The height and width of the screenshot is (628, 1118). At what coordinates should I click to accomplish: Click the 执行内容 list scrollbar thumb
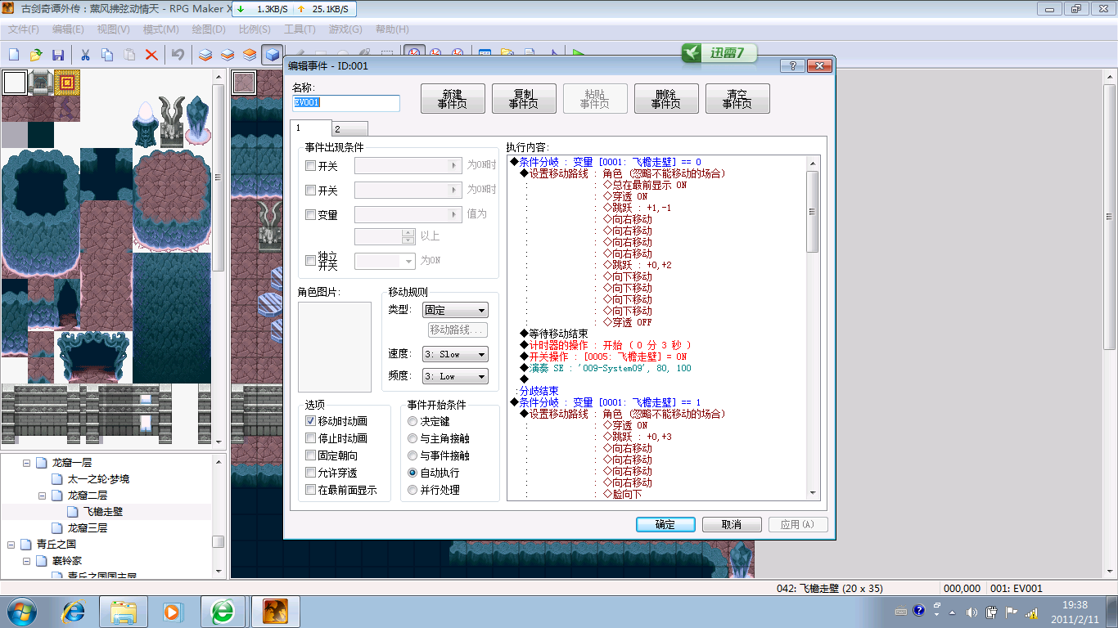pos(813,211)
